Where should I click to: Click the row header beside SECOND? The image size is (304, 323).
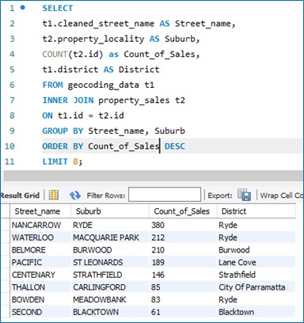6,312
